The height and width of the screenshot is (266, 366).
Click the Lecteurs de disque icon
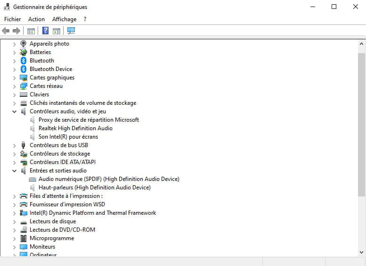[24, 222]
